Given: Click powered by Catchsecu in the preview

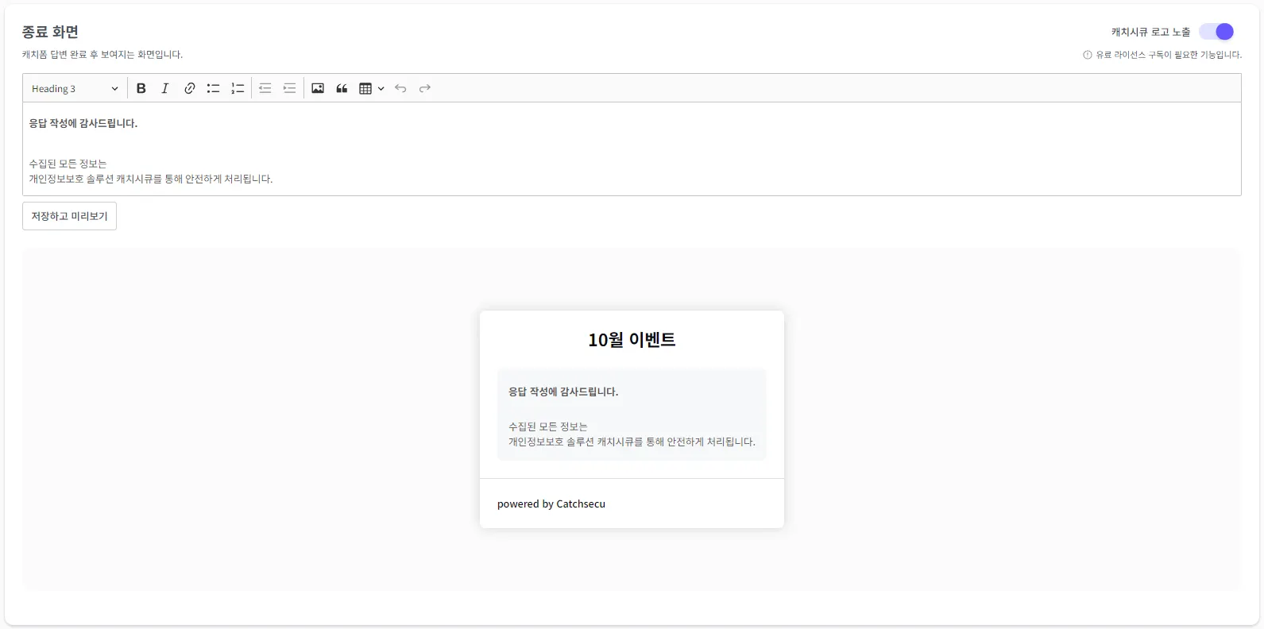Looking at the screenshot, I should coord(551,504).
